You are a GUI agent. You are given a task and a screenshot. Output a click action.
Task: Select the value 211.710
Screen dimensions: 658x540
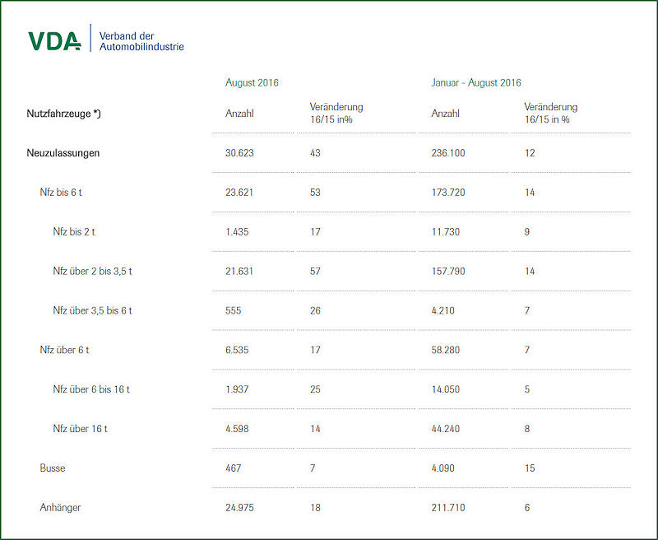(448, 508)
